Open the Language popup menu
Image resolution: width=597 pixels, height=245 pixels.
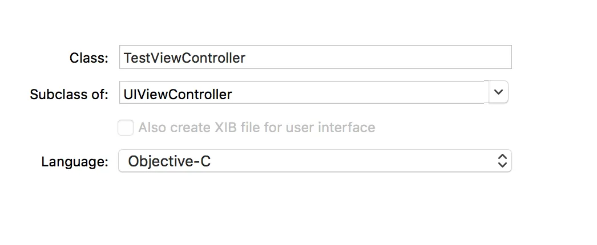(314, 161)
